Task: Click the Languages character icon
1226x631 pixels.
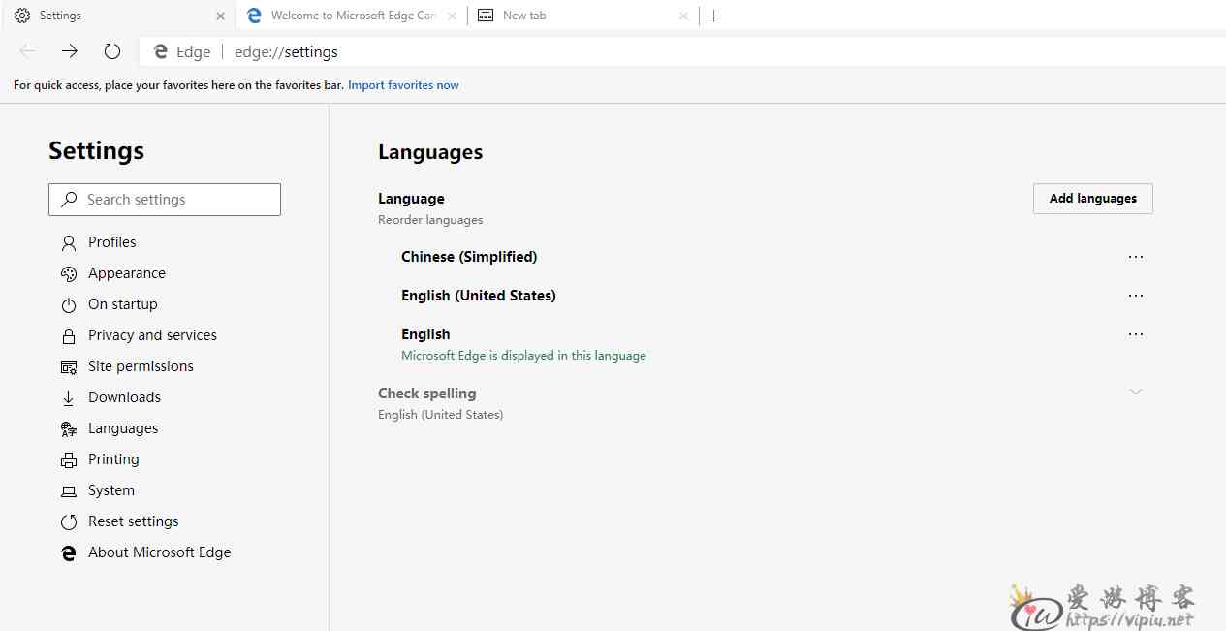Action: [x=69, y=428]
